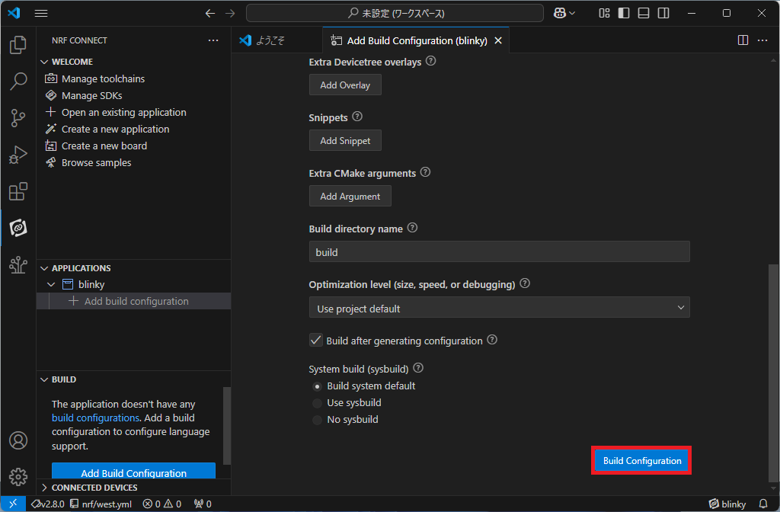
Task: Open the Copilot dropdown arrow
Action: tap(572, 14)
